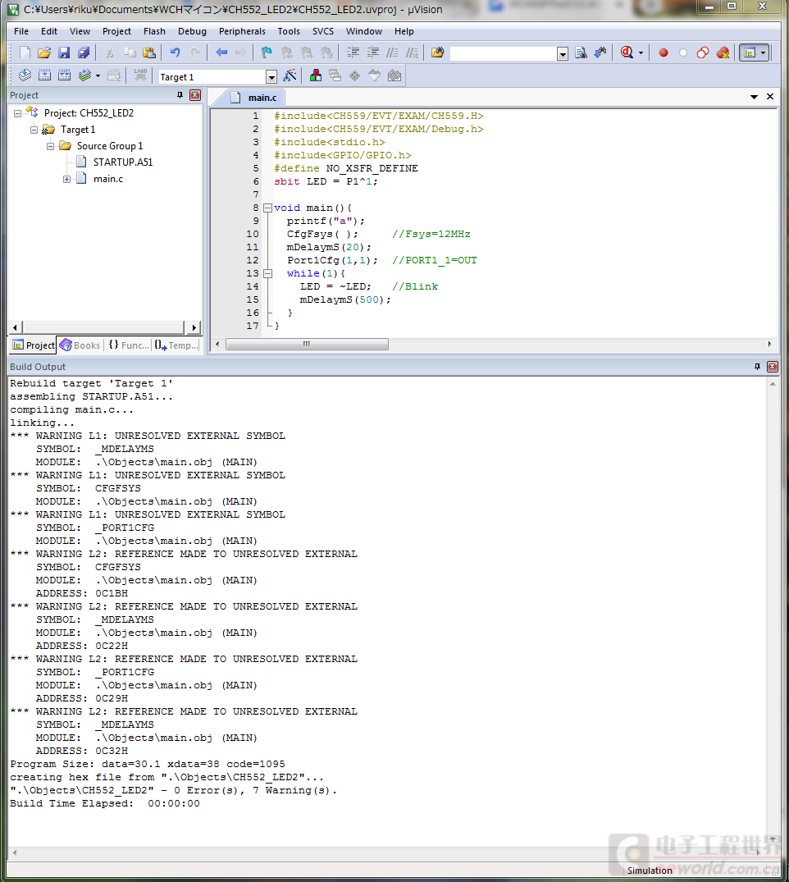Disable all breakpoints with the double-circle icon

tap(702, 53)
